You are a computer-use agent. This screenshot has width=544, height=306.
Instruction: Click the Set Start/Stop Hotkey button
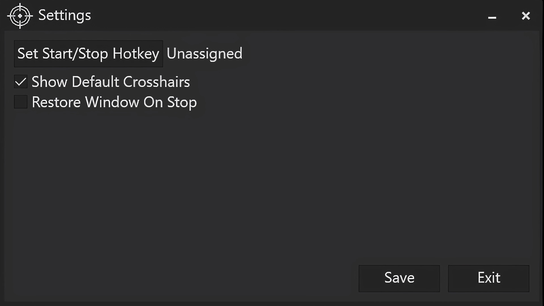[x=88, y=54]
